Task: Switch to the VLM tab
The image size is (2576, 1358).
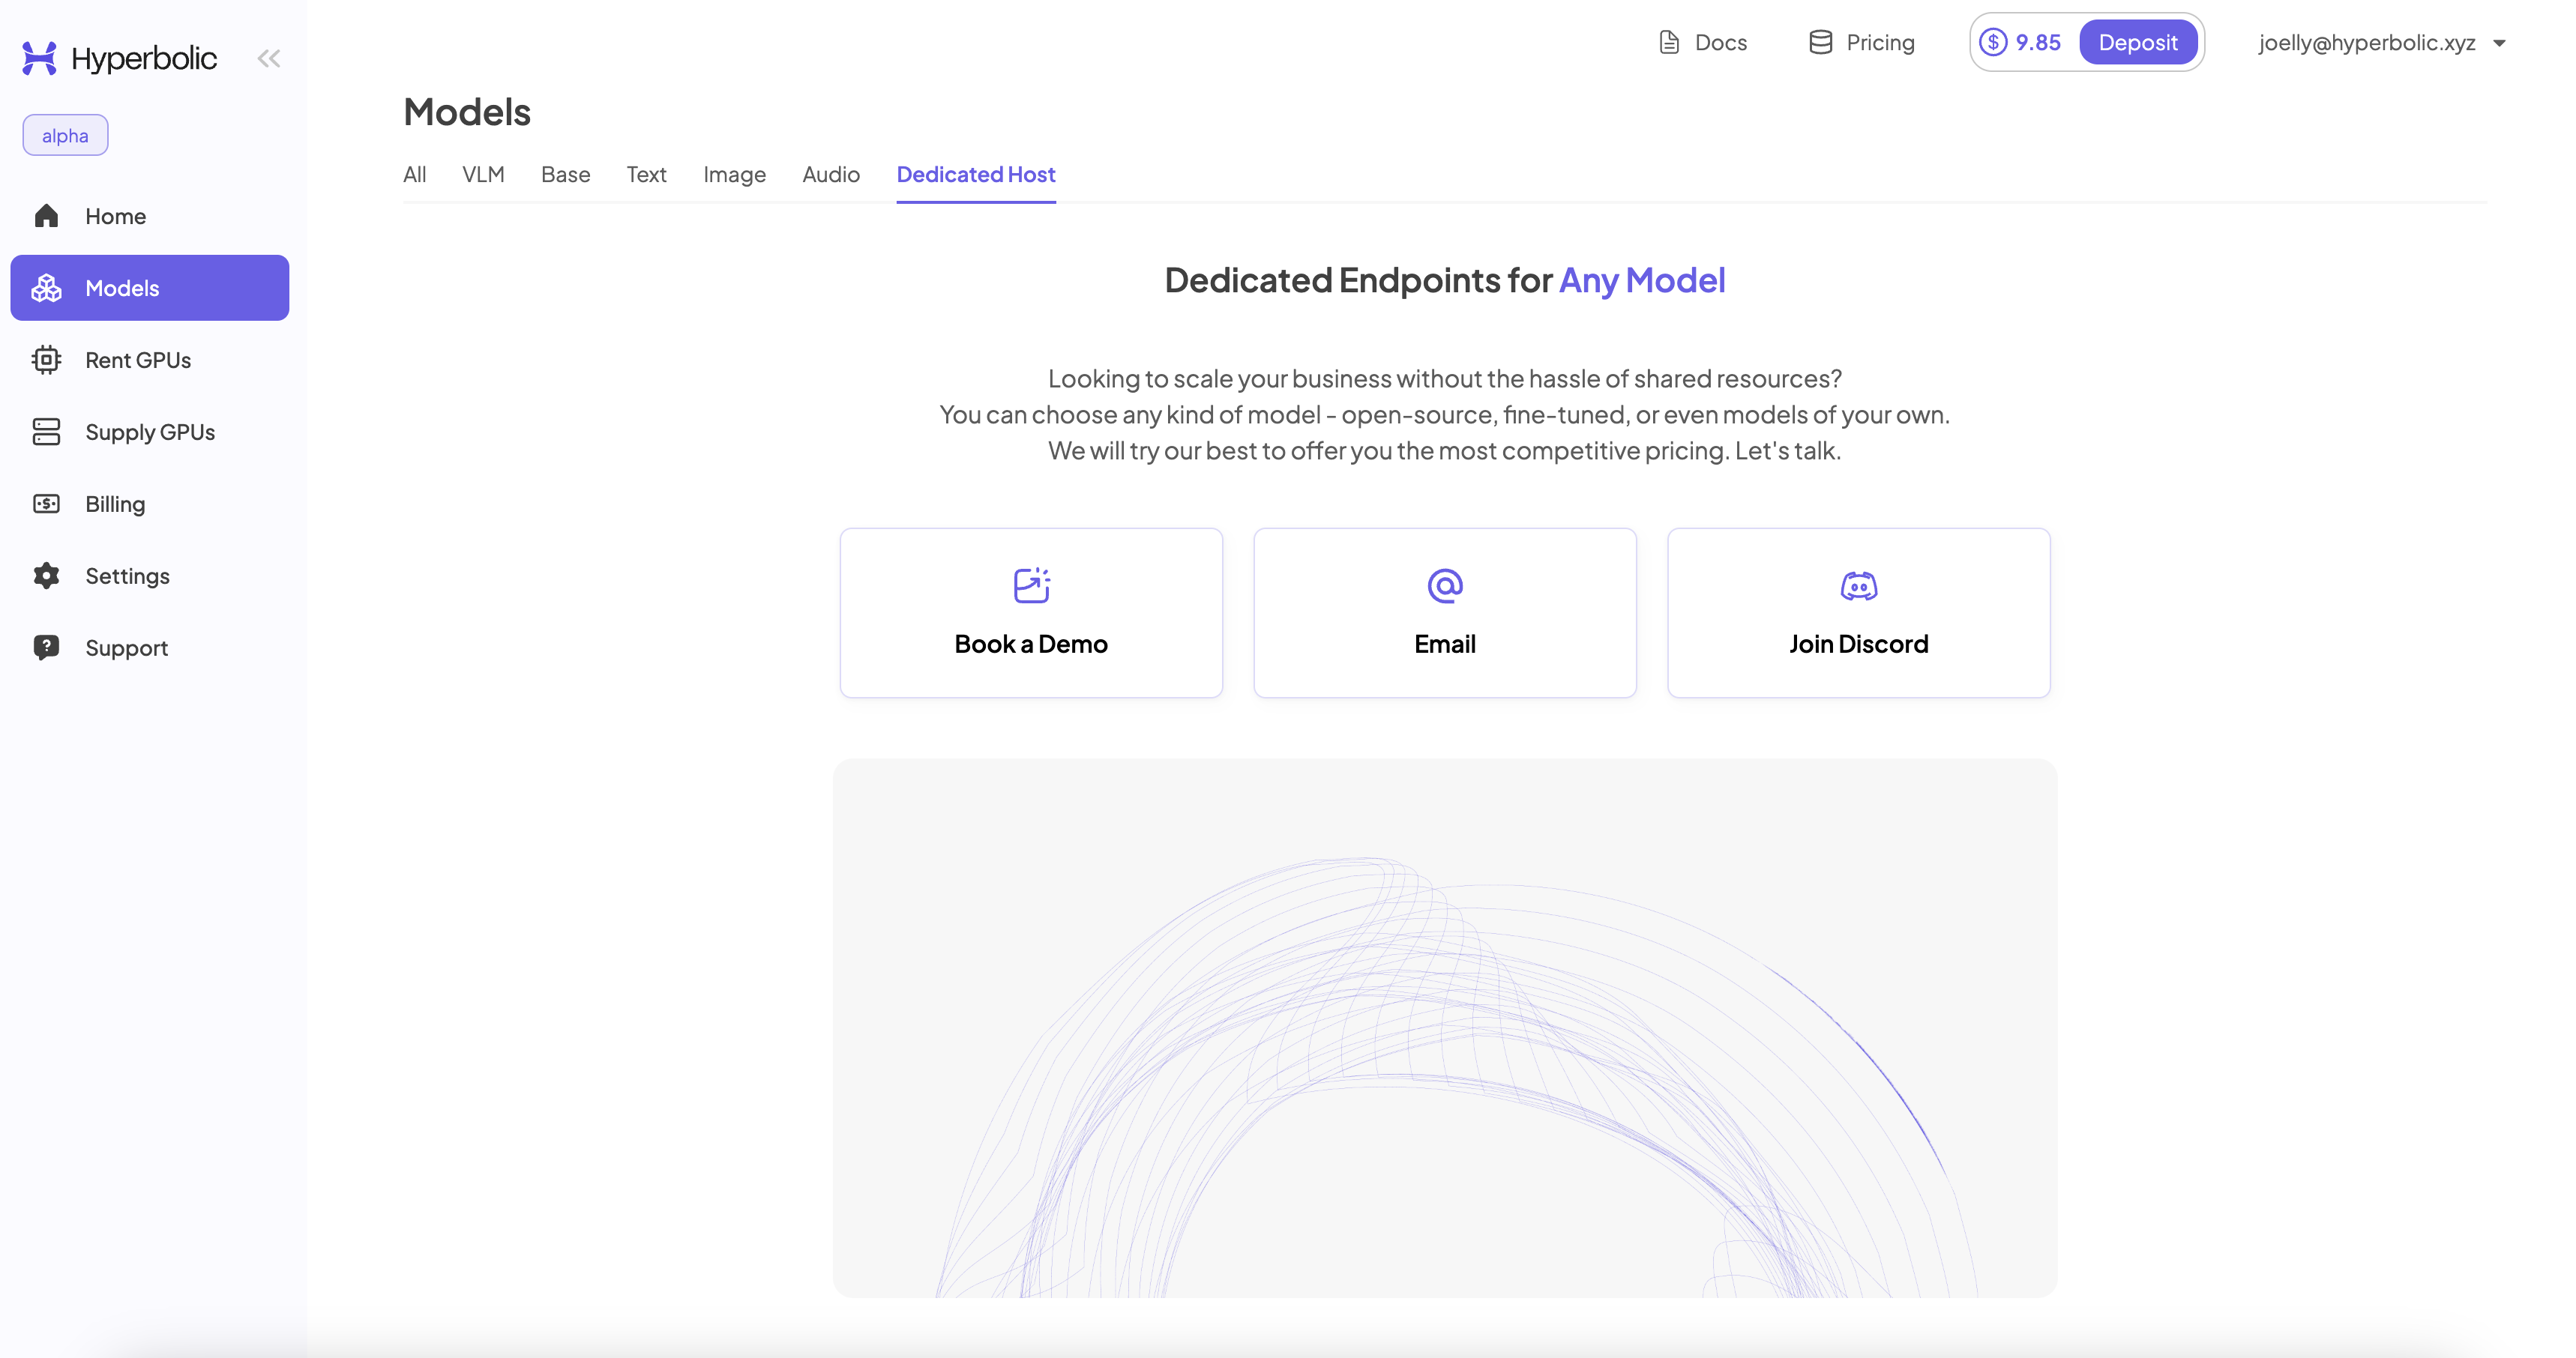Action: click(x=483, y=174)
